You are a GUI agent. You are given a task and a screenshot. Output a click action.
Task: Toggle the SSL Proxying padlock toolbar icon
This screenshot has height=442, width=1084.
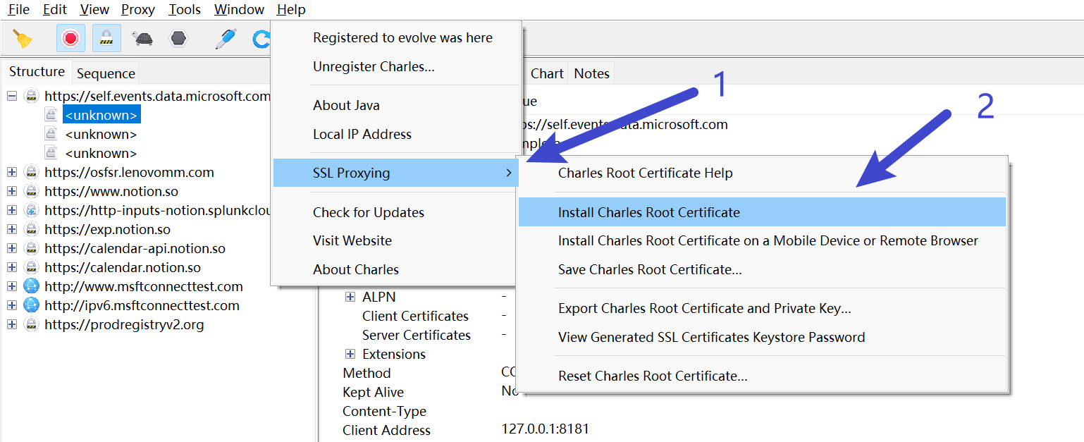pos(106,38)
